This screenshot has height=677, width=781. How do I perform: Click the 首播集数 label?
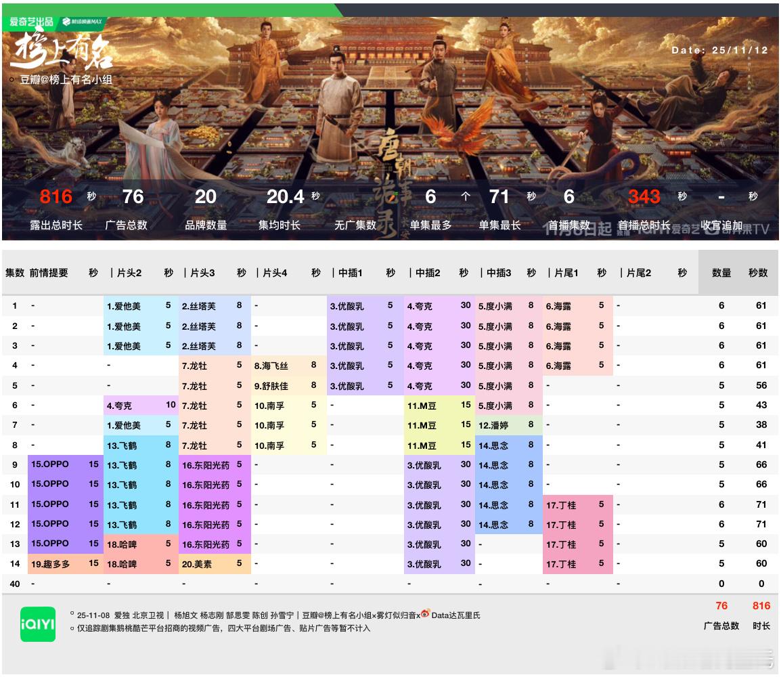click(569, 225)
